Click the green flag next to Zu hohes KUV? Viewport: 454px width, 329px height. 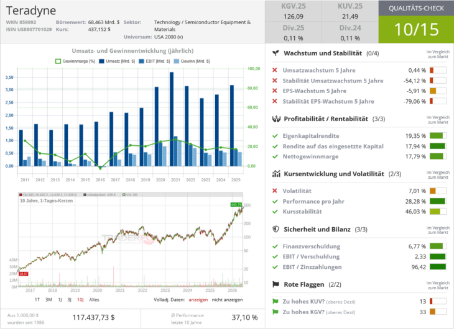coord(275,302)
